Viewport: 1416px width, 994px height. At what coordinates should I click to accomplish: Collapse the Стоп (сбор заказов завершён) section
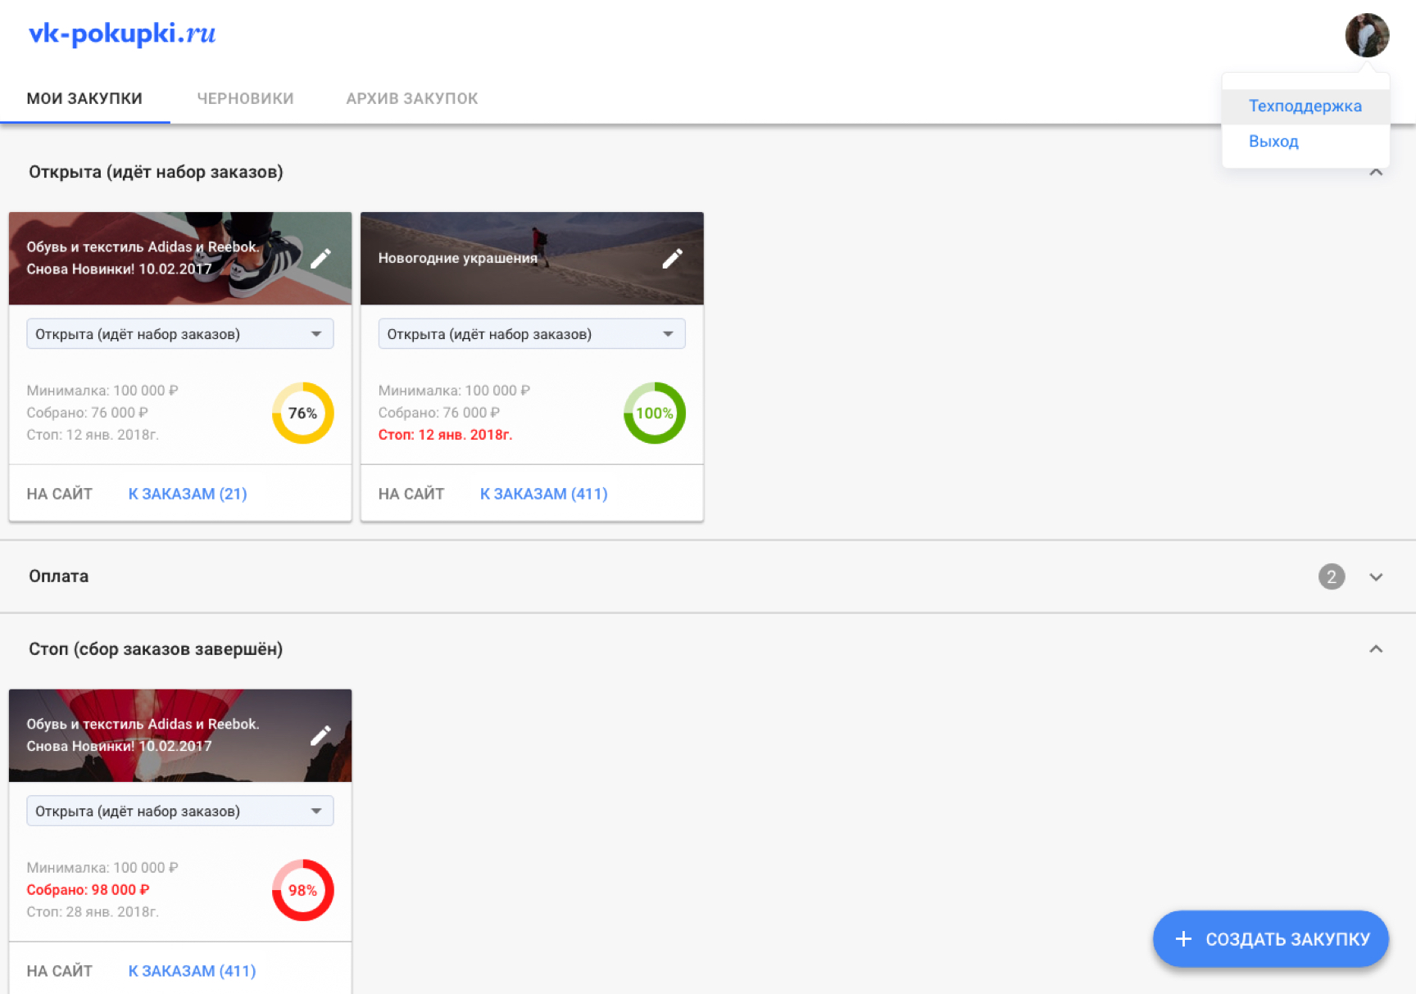click(1376, 649)
